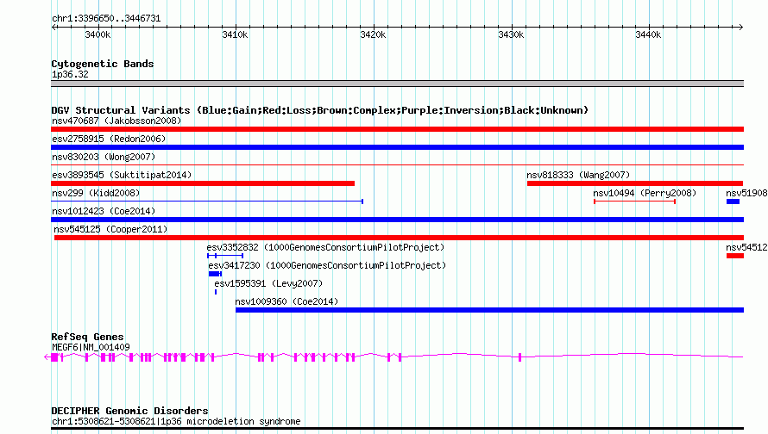This screenshot has height=434, width=768.
Task: Open the 1p36 microdeletion syndrome entry label
Action: click(176, 421)
